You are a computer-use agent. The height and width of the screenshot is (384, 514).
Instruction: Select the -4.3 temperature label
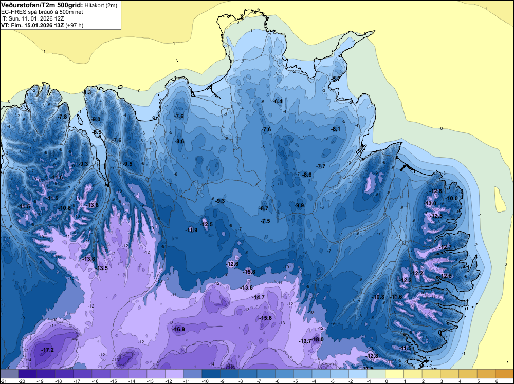pyautogui.click(x=86, y=92)
